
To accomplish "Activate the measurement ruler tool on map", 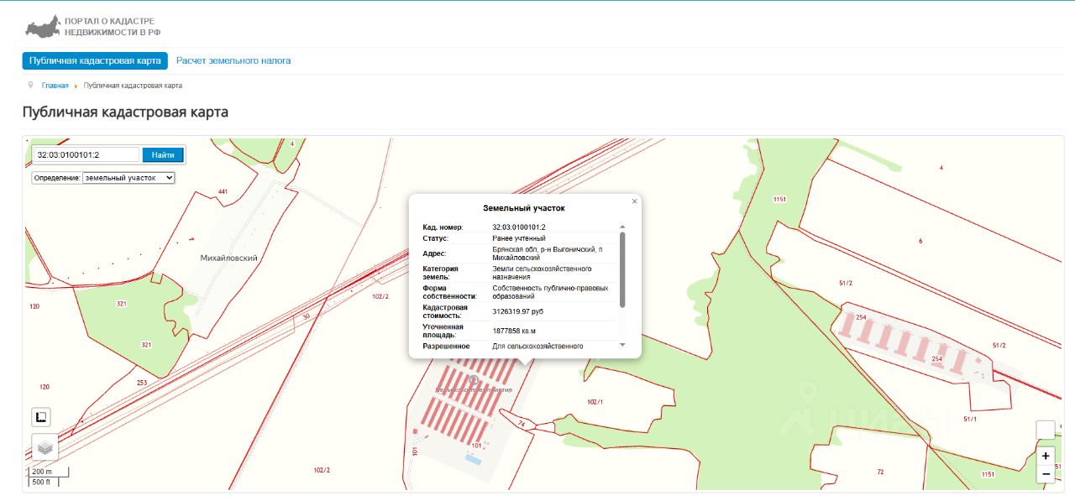I will 41,416.
